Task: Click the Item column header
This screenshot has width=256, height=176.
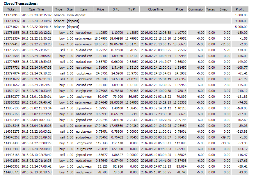Action: pyautogui.click(x=83, y=9)
